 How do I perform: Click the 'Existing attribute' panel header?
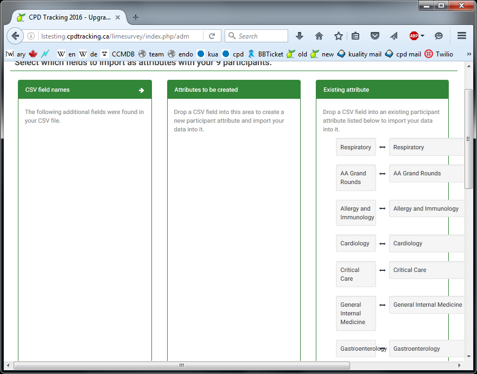tap(382, 90)
